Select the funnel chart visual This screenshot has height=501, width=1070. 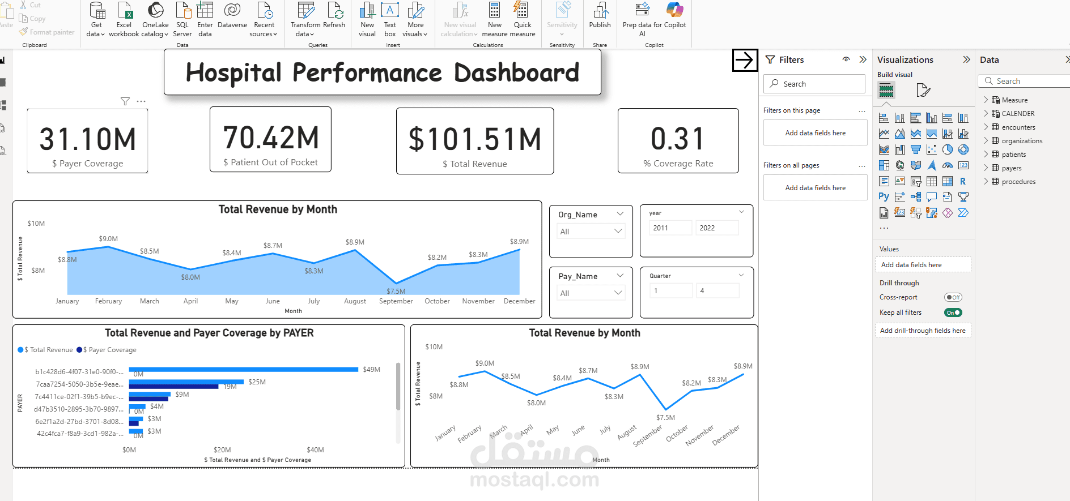tap(915, 149)
